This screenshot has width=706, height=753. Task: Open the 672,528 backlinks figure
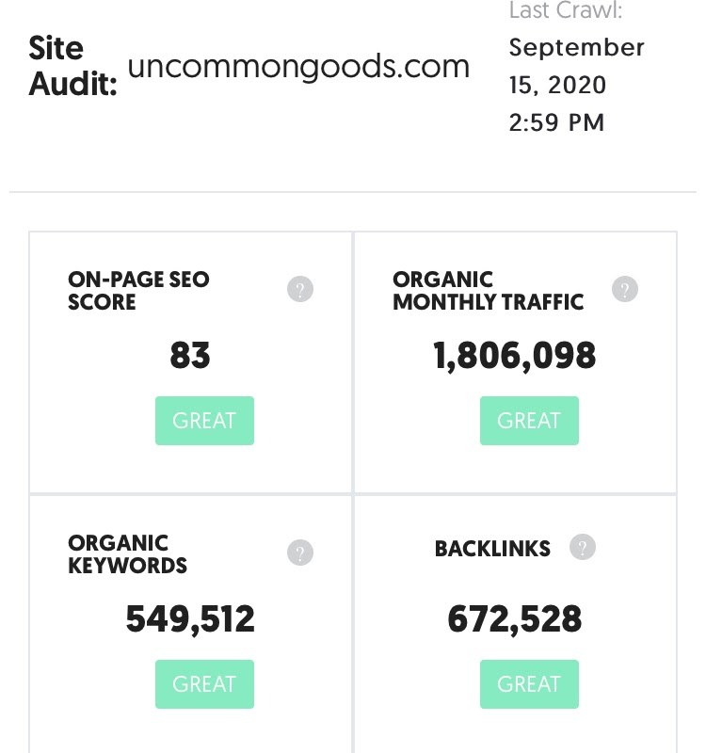pyautogui.click(x=514, y=619)
